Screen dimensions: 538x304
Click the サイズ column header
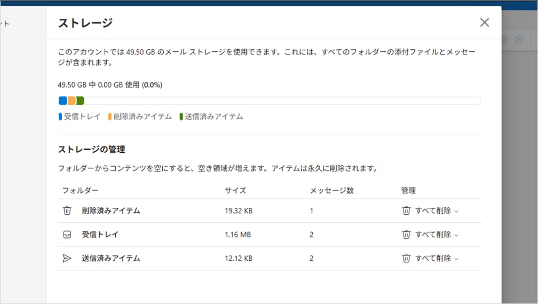235,190
